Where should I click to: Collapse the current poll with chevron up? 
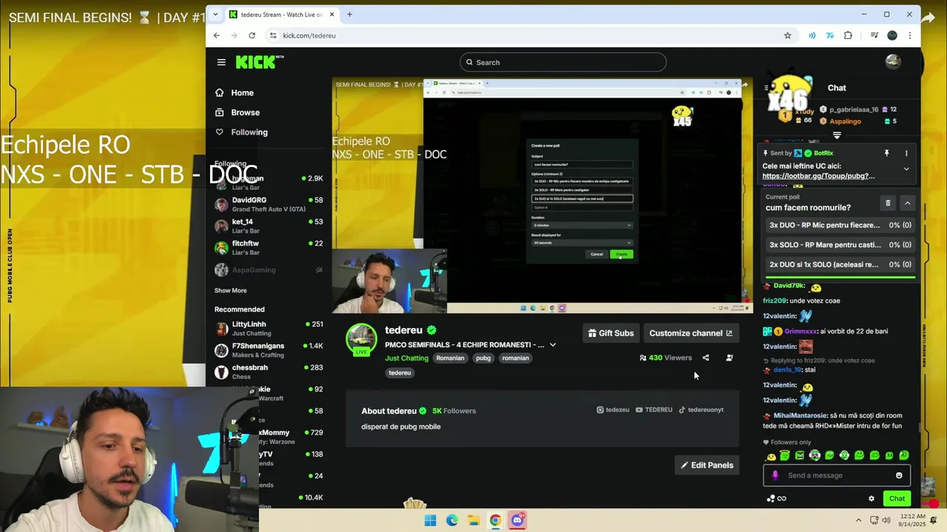click(x=907, y=202)
